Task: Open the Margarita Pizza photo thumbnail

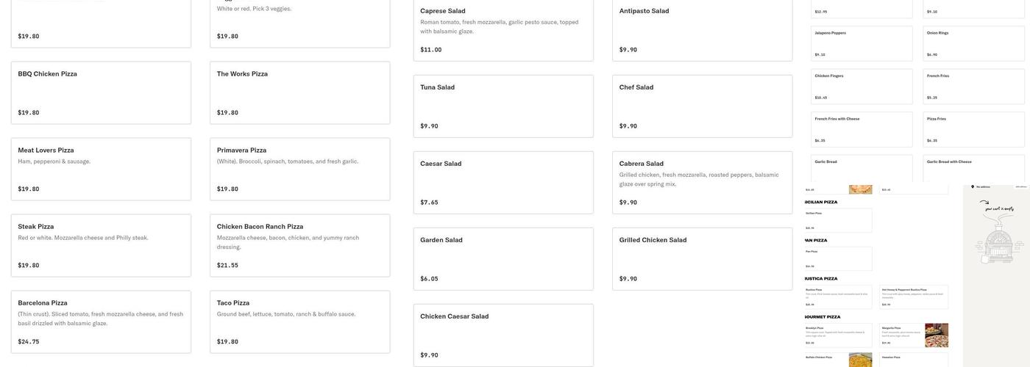Action: click(937, 335)
